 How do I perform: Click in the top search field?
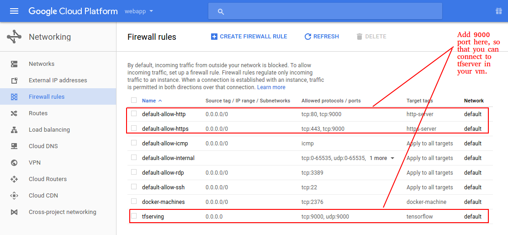tap(325, 12)
